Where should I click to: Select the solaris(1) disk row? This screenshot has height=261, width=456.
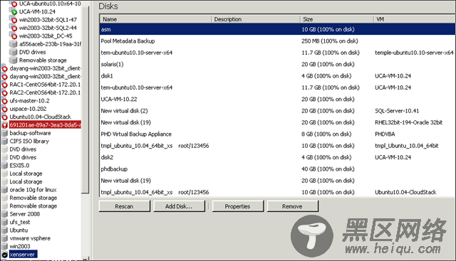tap(277, 64)
